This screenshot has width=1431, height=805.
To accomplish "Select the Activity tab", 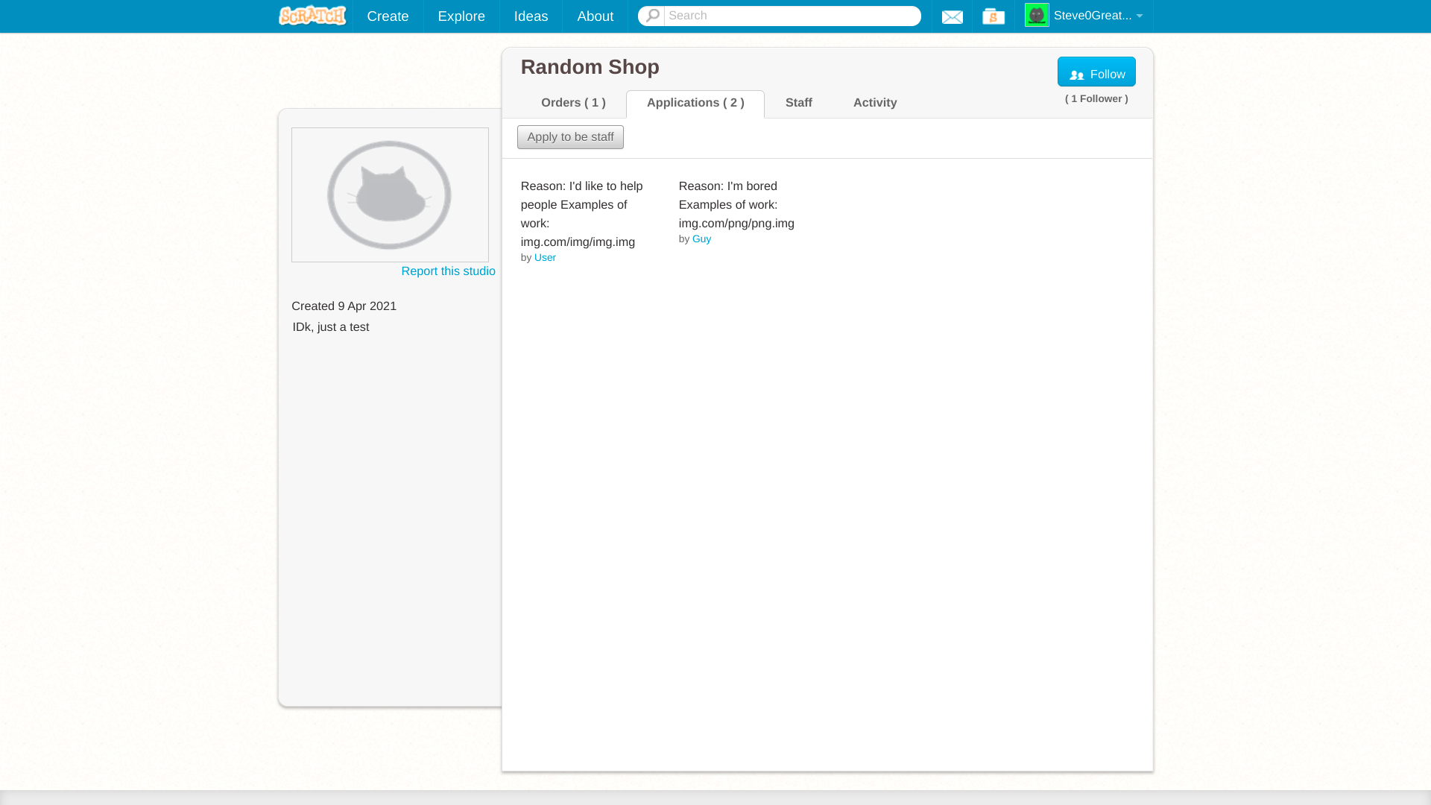I will pyautogui.click(x=874, y=103).
